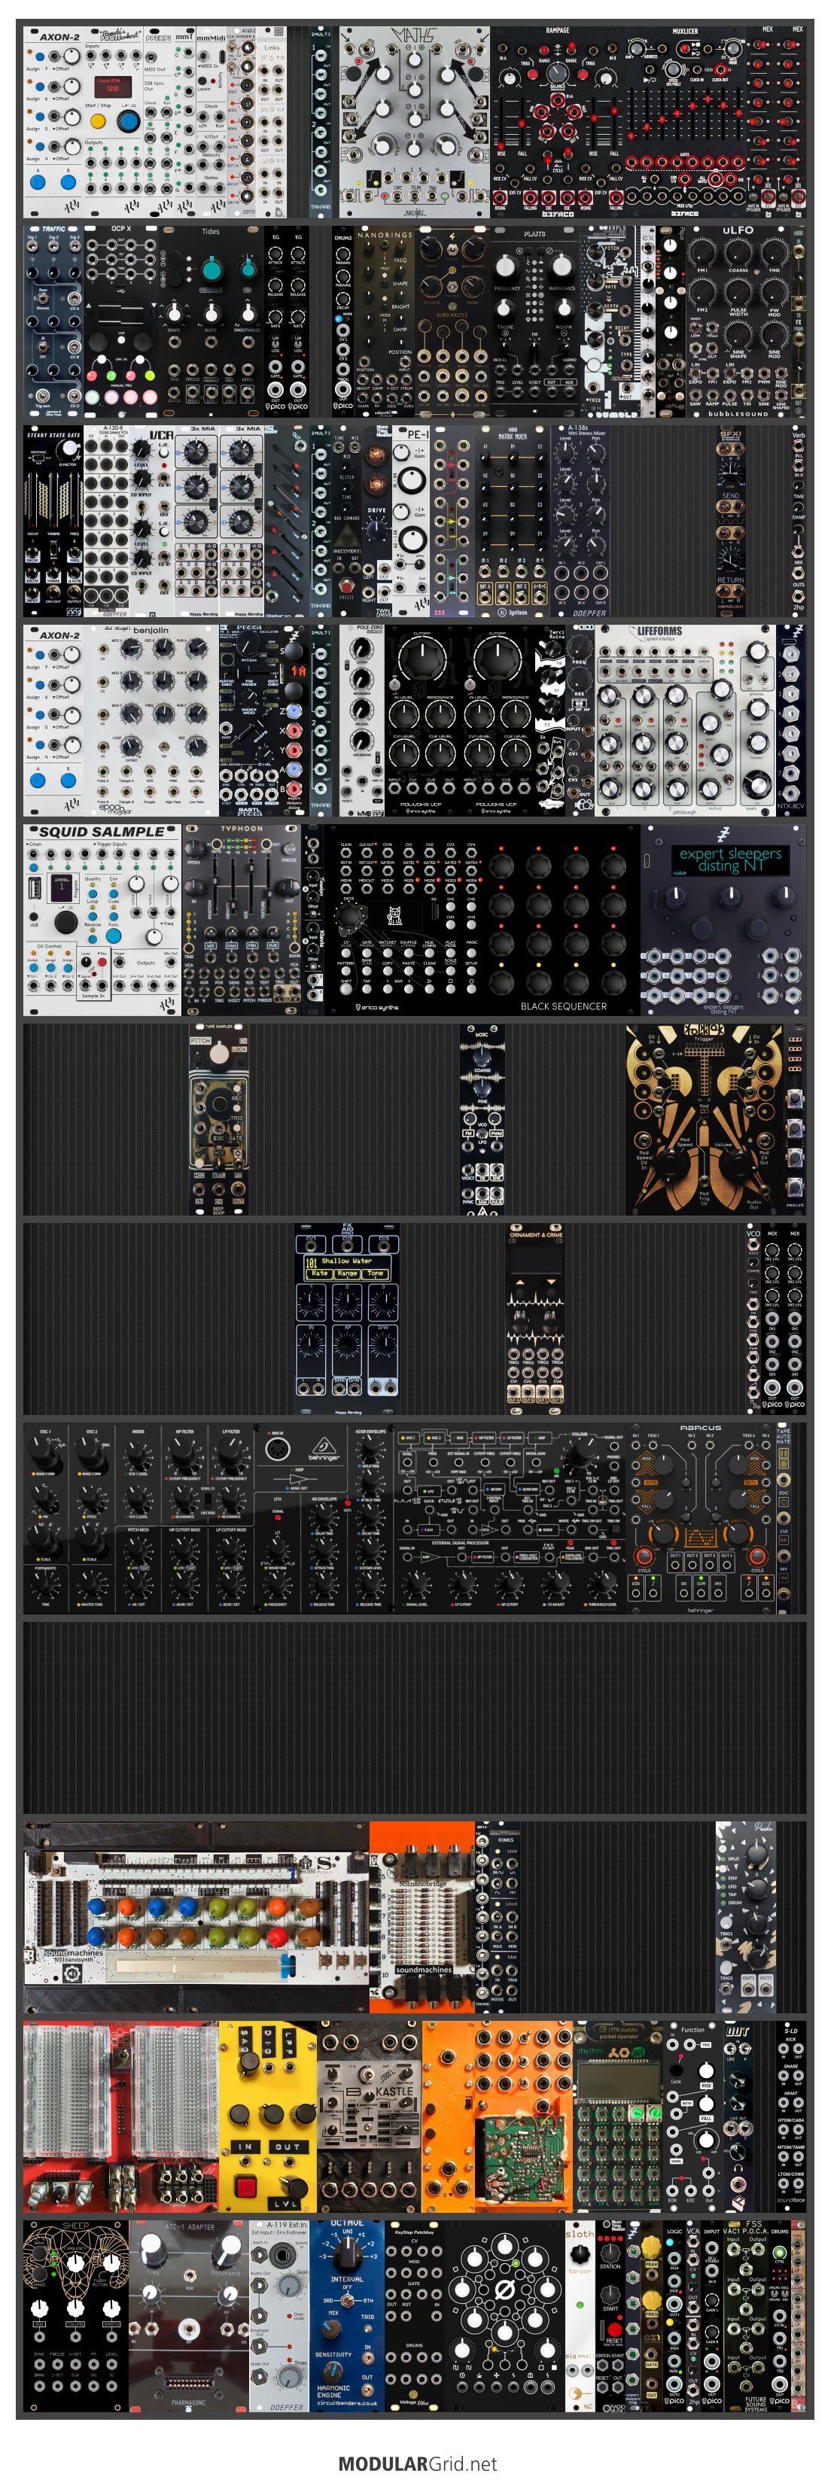Open the bOSC module

[x=482, y=1118]
